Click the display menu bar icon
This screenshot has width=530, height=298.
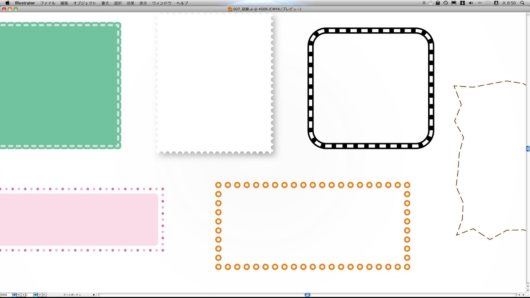pos(454,3)
